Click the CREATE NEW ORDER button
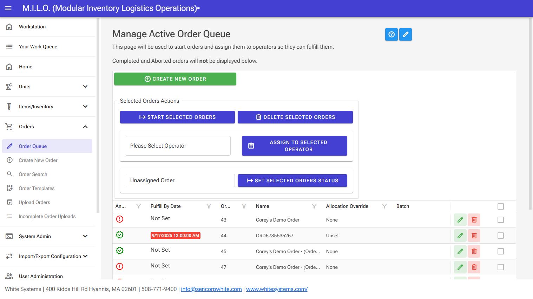 tap(175, 79)
